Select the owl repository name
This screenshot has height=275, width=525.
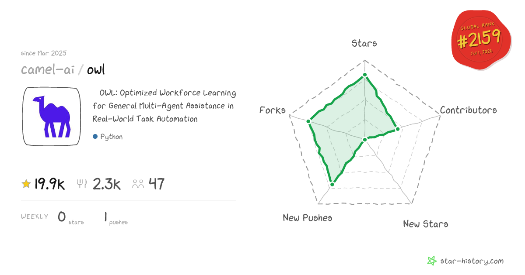96,69
